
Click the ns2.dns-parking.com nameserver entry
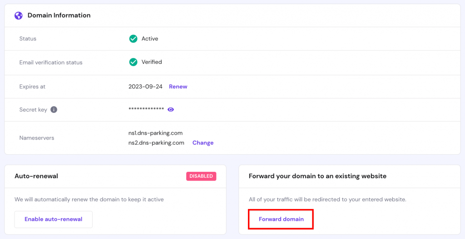[x=156, y=143]
